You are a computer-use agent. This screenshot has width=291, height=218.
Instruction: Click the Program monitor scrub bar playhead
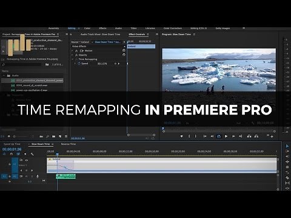(162, 128)
